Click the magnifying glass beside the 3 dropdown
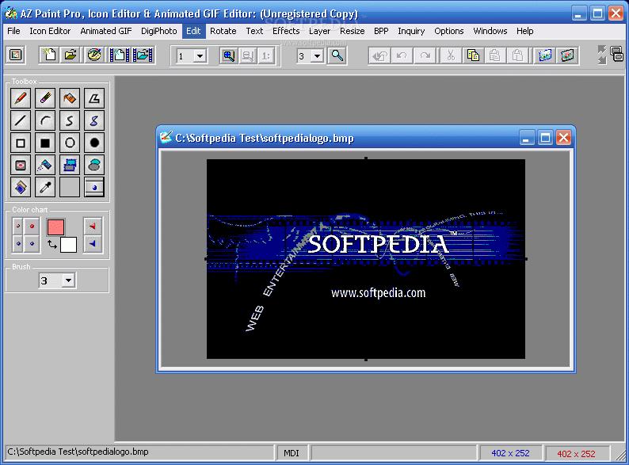Image resolution: width=629 pixels, height=465 pixels. [x=337, y=55]
